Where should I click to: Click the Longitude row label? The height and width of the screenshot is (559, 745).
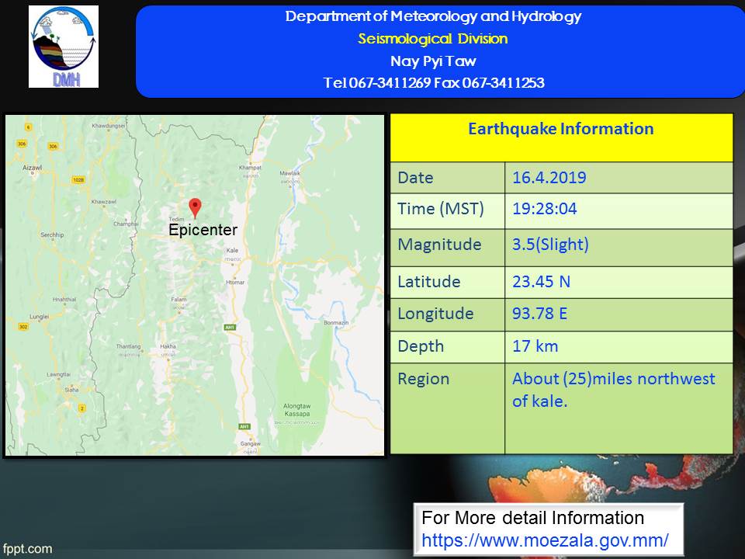(x=435, y=314)
